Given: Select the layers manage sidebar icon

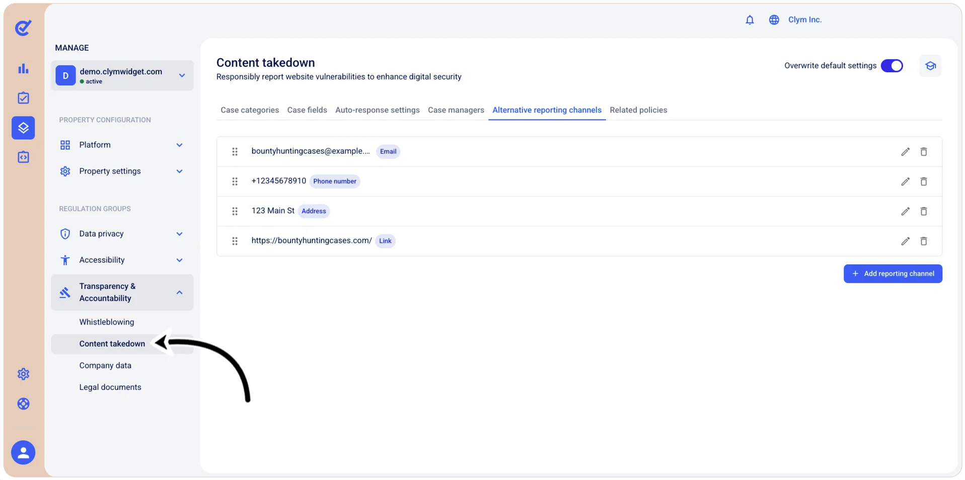Looking at the screenshot, I should (x=23, y=128).
